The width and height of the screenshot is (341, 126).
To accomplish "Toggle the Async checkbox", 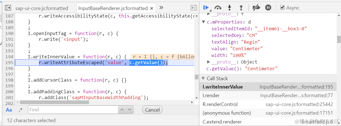I will tap(282, 7).
